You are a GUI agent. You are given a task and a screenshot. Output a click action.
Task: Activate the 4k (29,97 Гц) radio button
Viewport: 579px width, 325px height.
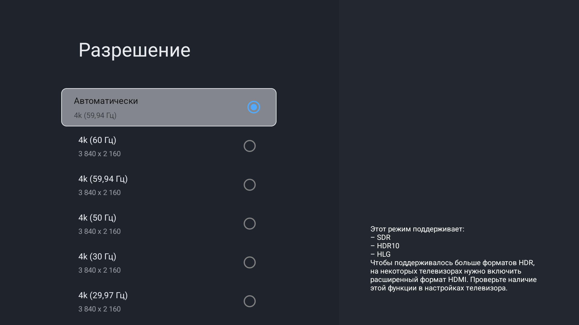pos(250,301)
